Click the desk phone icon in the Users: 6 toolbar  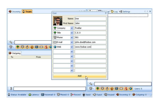coord(102,89)
